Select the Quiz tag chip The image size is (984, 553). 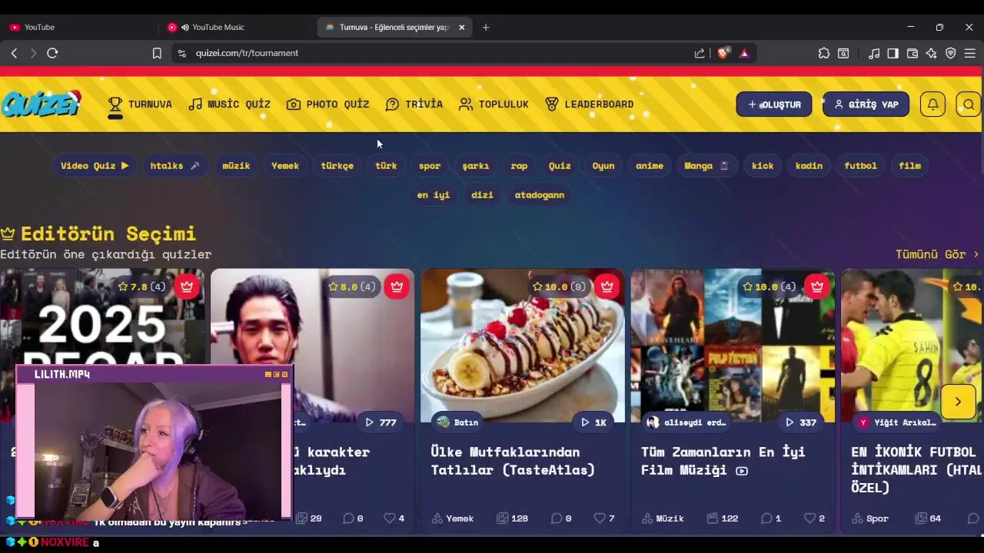tap(560, 166)
